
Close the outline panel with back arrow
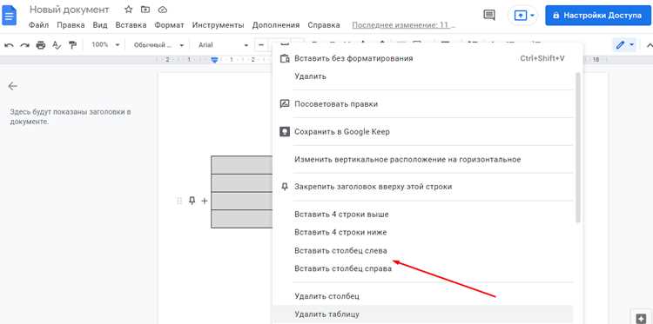pos(12,86)
